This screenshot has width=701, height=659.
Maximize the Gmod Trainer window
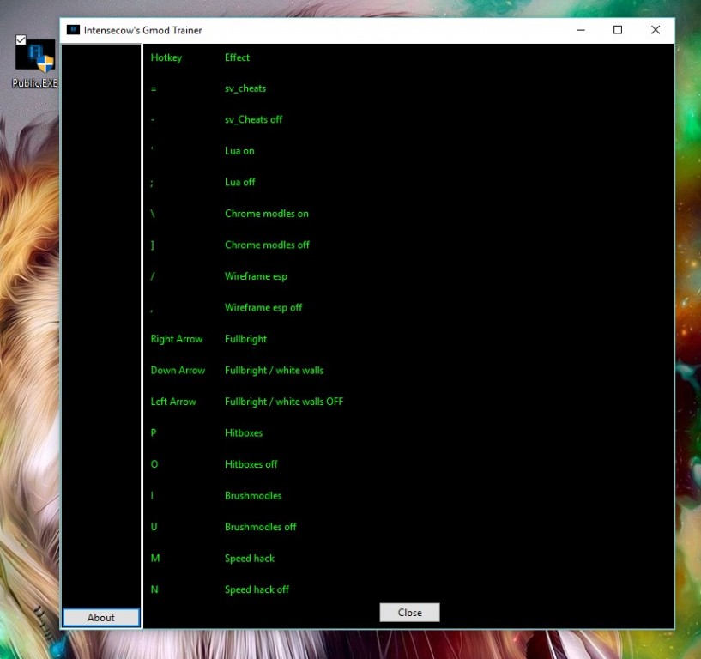pos(618,30)
